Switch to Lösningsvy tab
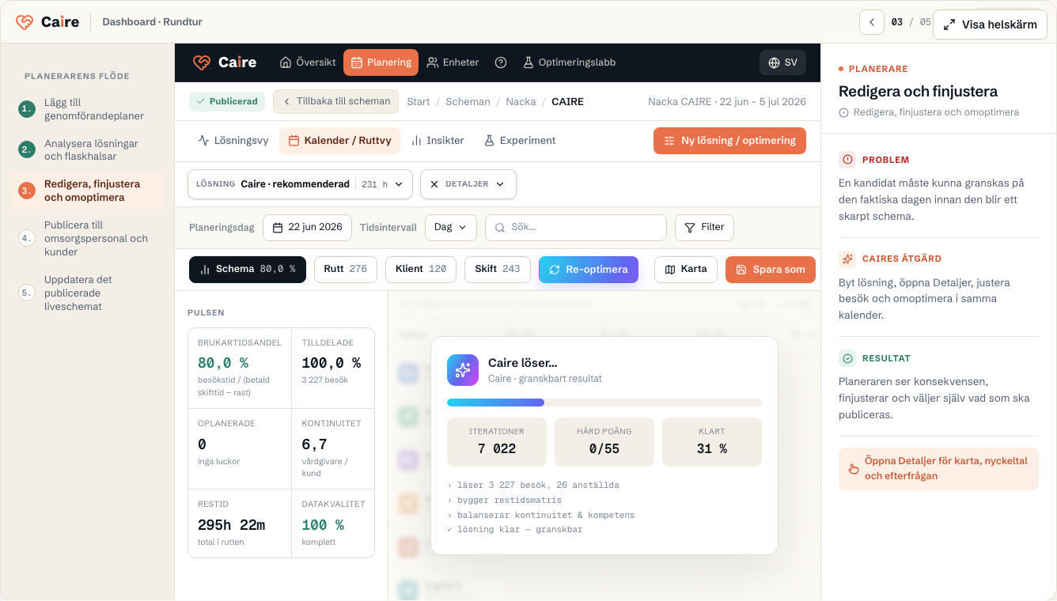 [233, 141]
